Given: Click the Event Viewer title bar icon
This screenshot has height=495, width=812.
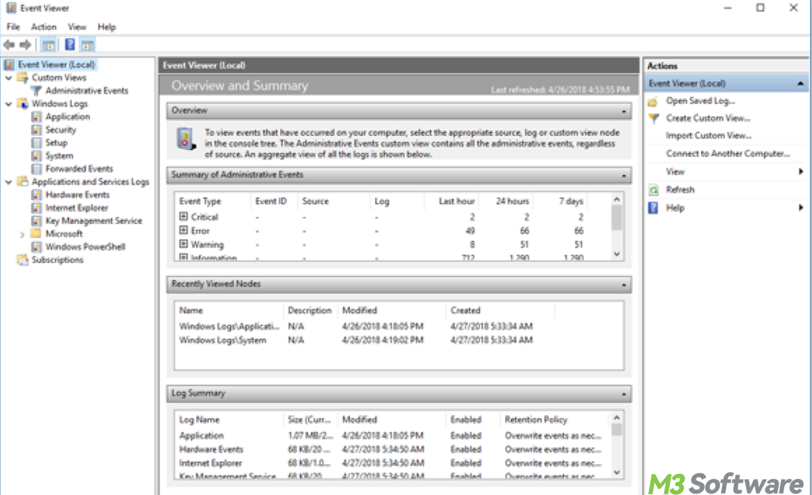Looking at the screenshot, I should (x=10, y=8).
